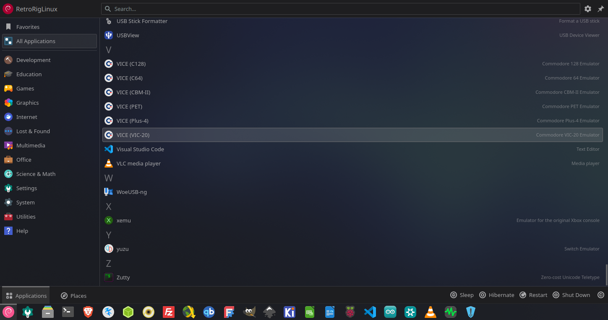
Task: Launch VLC media player from the list
Action: [138, 163]
